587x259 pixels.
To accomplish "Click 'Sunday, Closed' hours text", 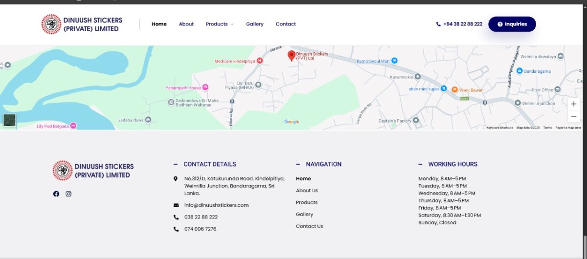I will coord(437,223).
